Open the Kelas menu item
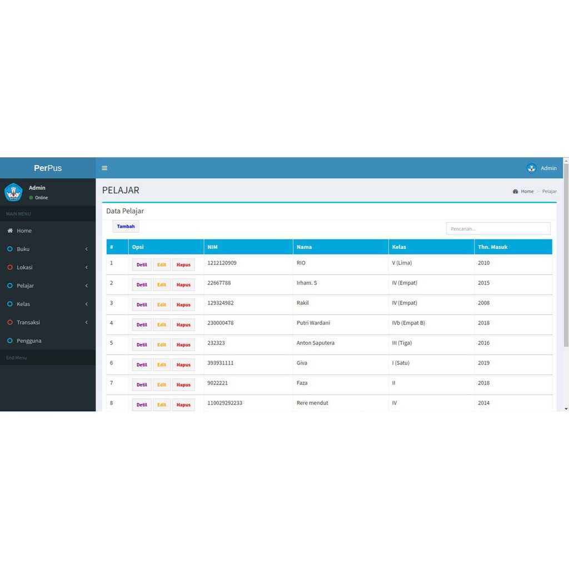 pos(23,304)
